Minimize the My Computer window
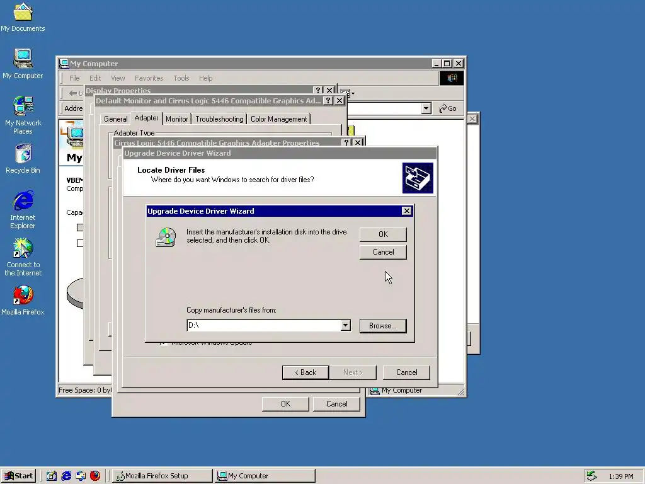 pos(437,64)
